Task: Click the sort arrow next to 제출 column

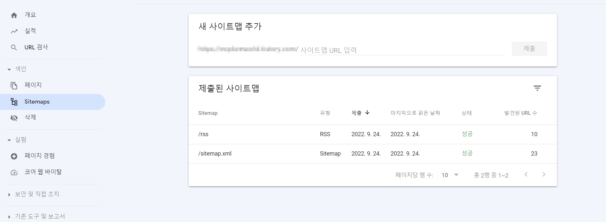Action: pyautogui.click(x=367, y=113)
